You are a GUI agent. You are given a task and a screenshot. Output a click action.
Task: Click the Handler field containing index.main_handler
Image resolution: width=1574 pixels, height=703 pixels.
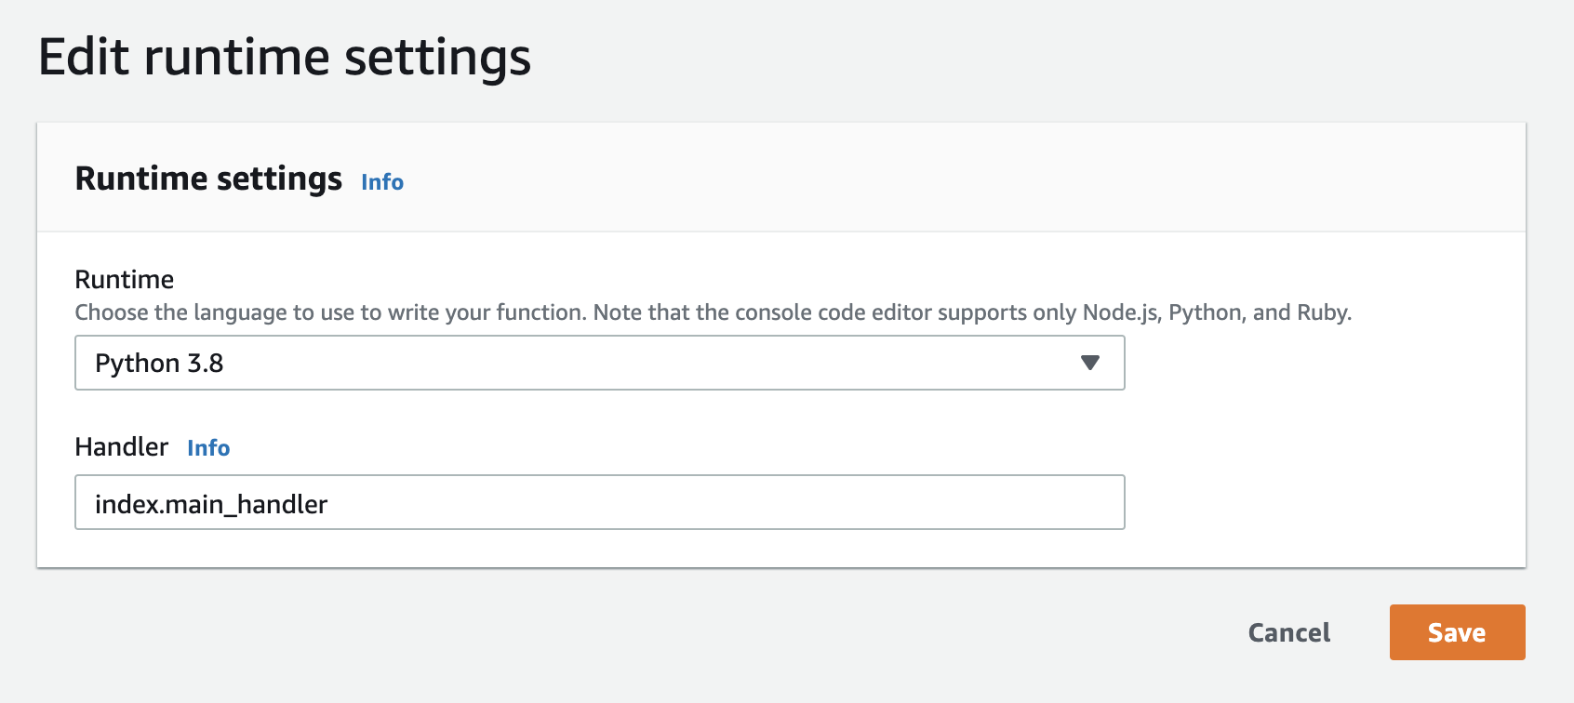599,502
